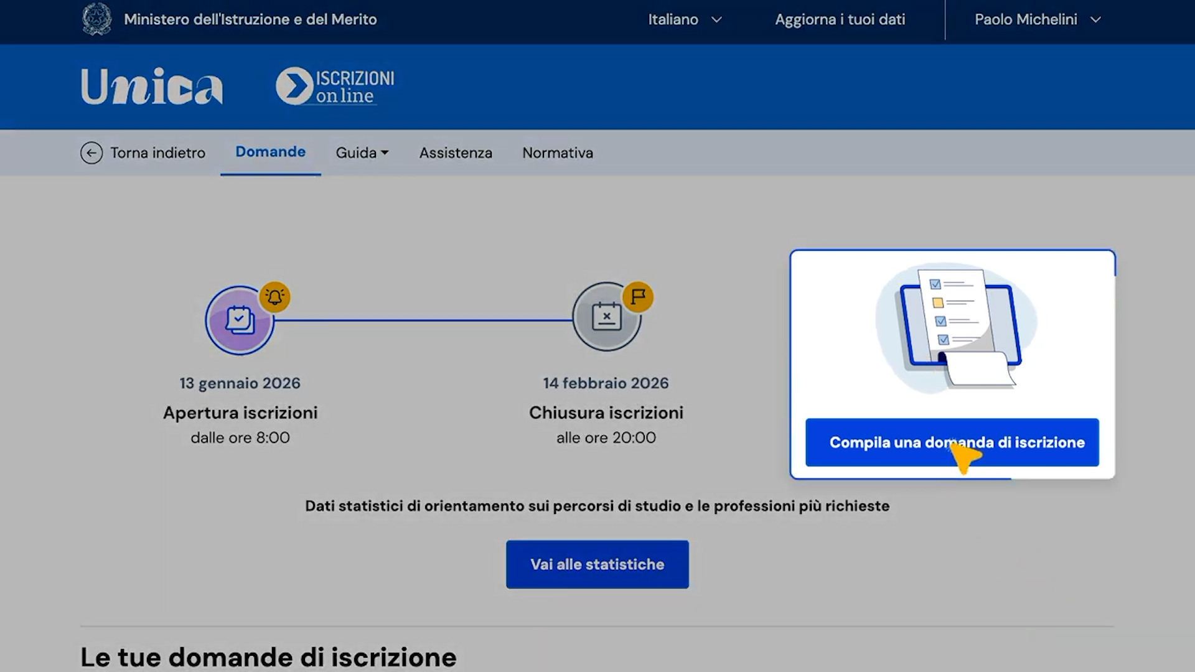Open the Italiano language dropdown
1195x672 pixels.
(685, 19)
